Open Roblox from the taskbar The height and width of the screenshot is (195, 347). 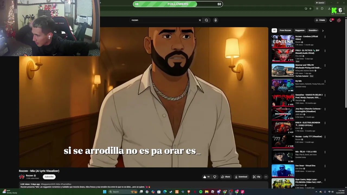tap(213, 192)
